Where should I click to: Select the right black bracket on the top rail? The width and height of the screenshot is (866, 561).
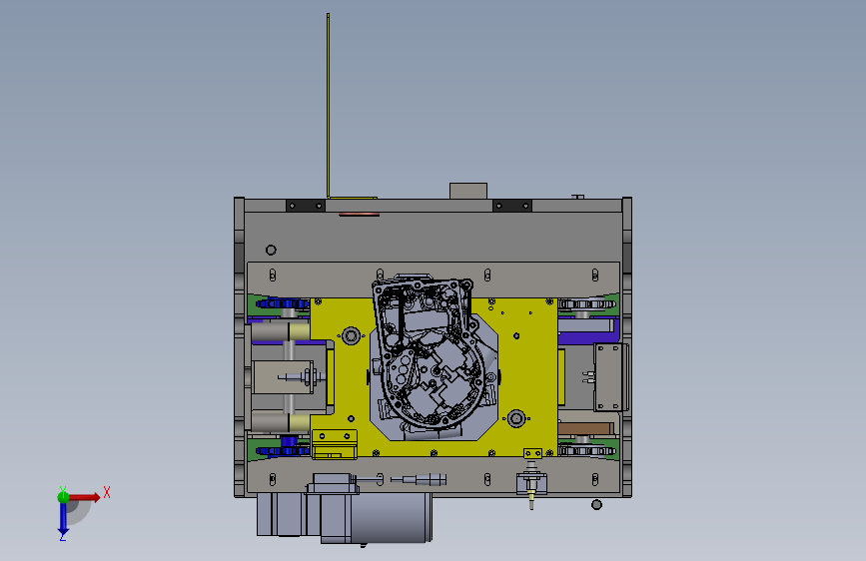pyautogui.click(x=512, y=206)
